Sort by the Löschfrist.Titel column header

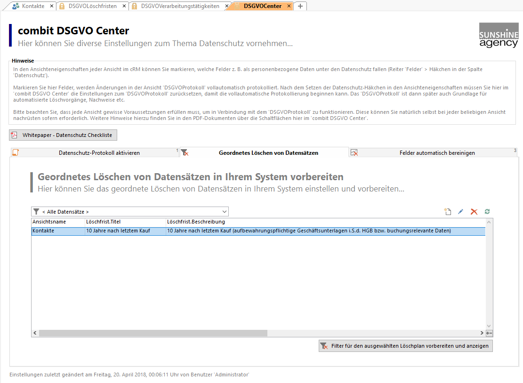point(125,222)
